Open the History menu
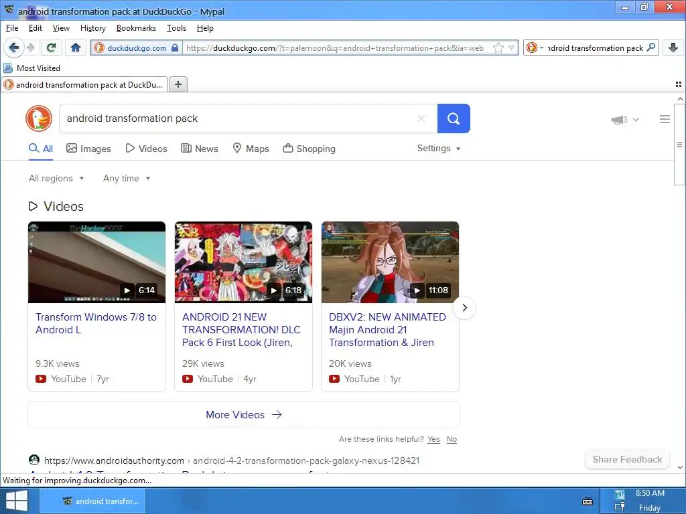This screenshot has width=686, height=514. (x=92, y=28)
